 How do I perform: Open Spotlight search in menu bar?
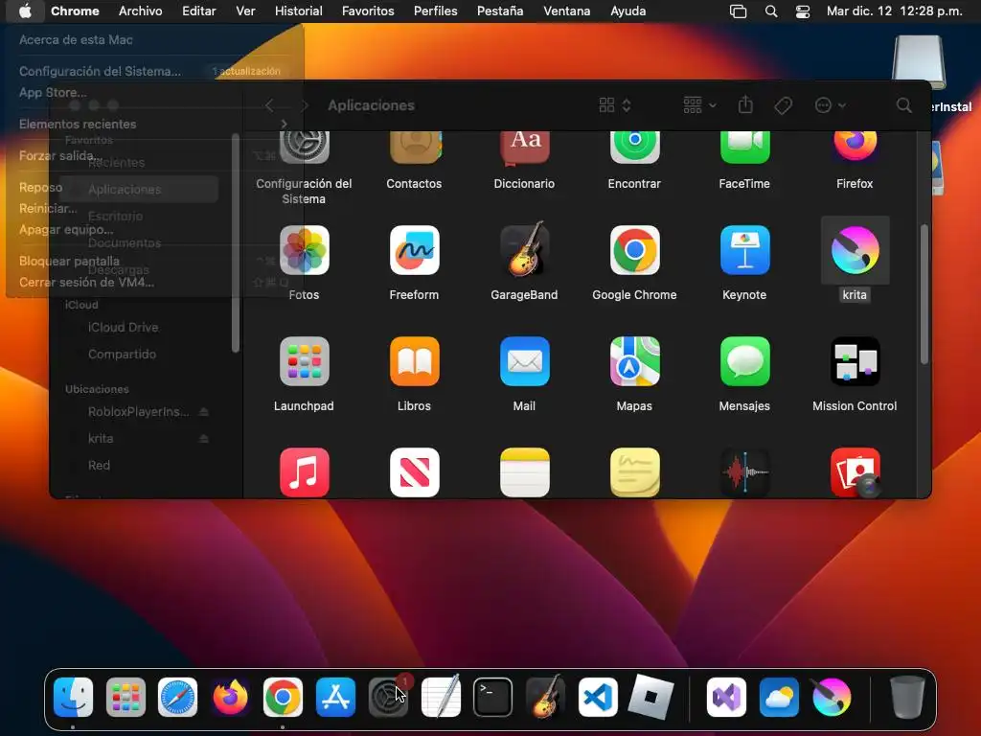click(x=771, y=11)
